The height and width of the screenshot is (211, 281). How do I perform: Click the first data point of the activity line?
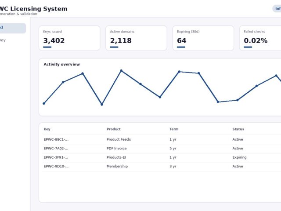(x=44, y=103)
